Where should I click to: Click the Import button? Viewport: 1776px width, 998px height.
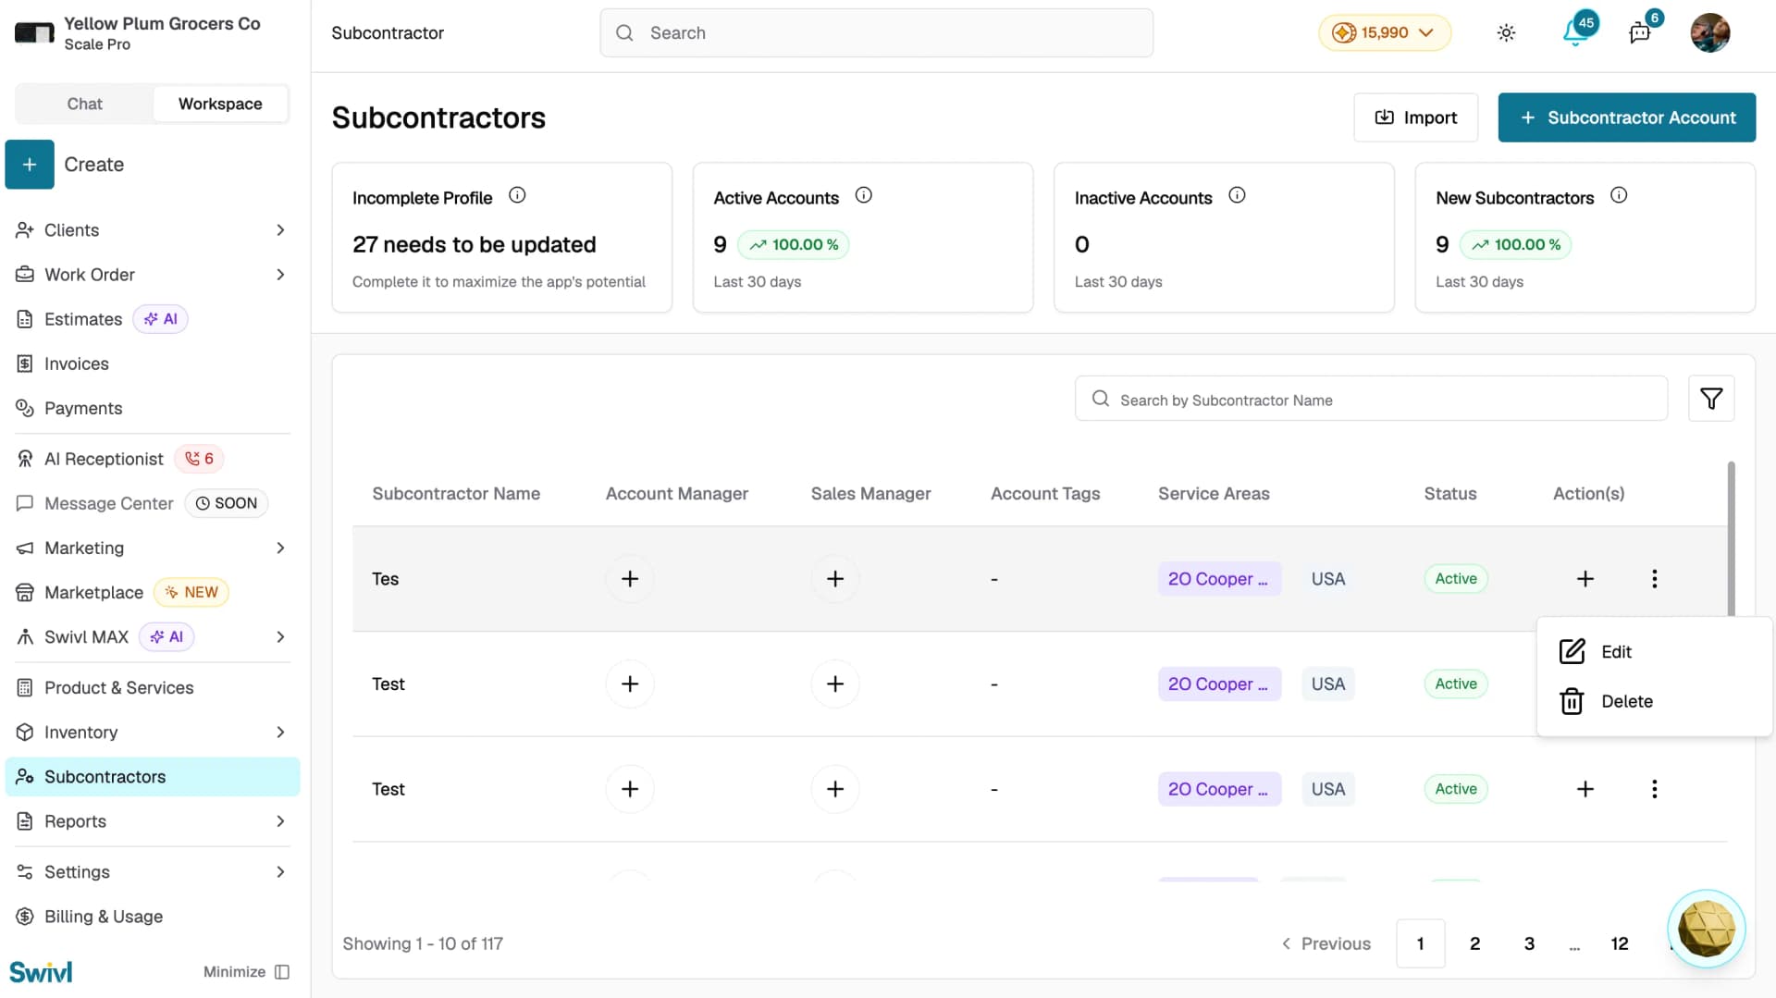(1415, 117)
